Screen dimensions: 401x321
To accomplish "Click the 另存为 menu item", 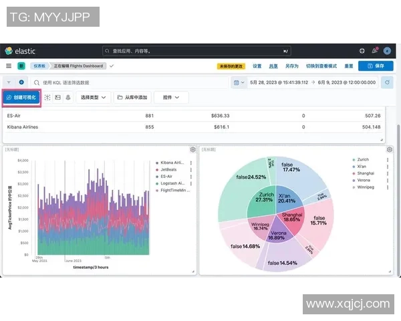I will click(x=291, y=66).
